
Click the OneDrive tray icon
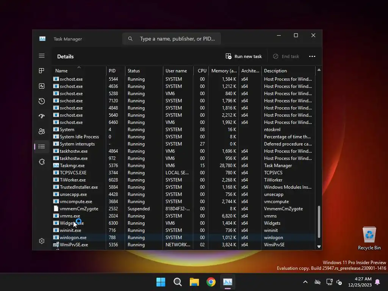click(x=318, y=282)
